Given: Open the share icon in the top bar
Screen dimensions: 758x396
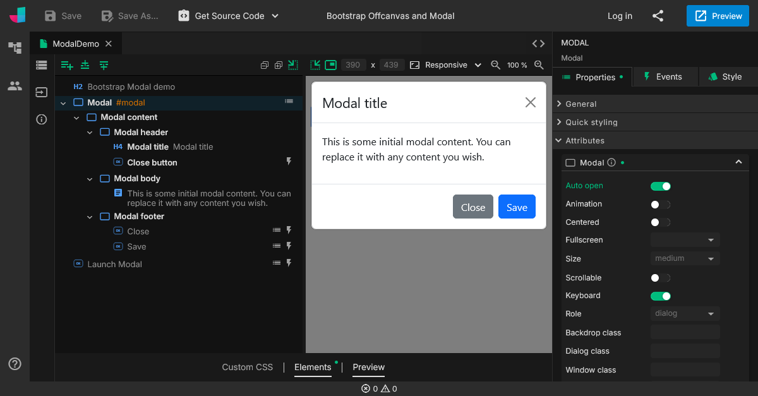Looking at the screenshot, I should pyautogui.click(x=658, y=16).
